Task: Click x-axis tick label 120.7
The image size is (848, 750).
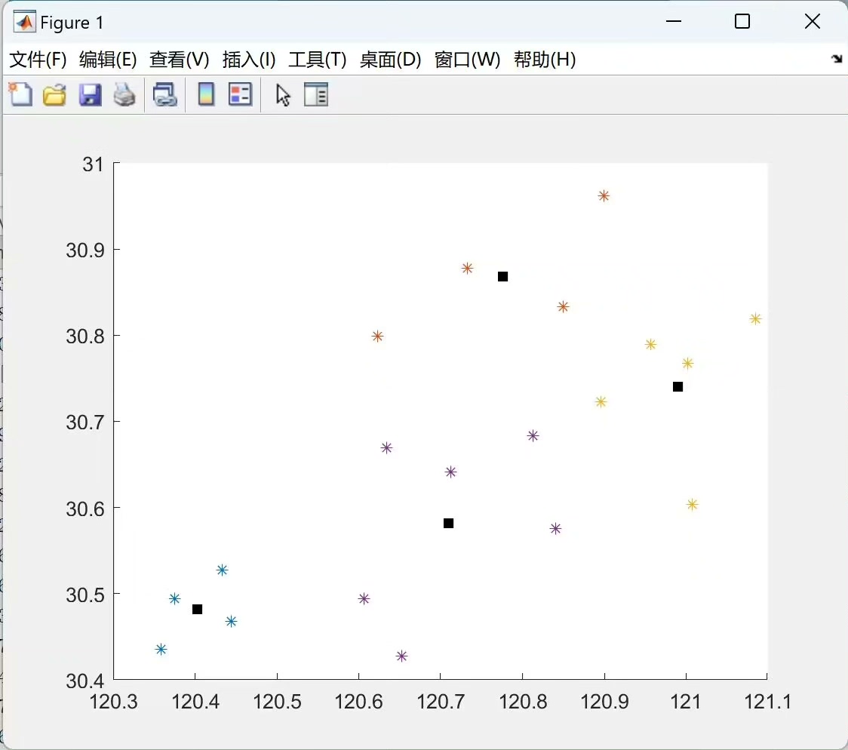Action: pos(441,702)
